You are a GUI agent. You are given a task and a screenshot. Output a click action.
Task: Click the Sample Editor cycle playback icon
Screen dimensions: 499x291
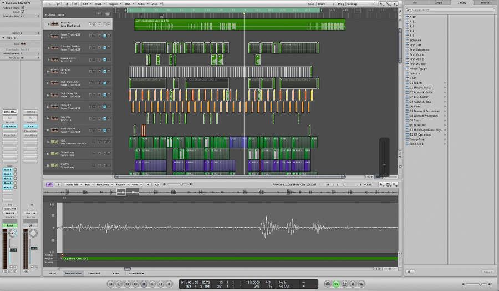point(156,184)
